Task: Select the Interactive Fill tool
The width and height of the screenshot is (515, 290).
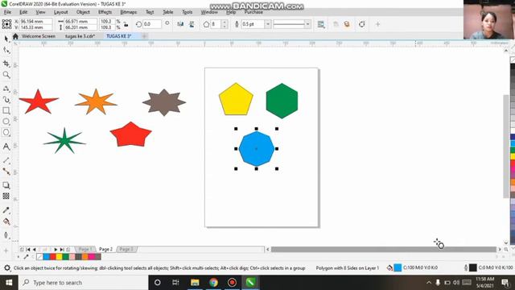Action: coord(6,222)
